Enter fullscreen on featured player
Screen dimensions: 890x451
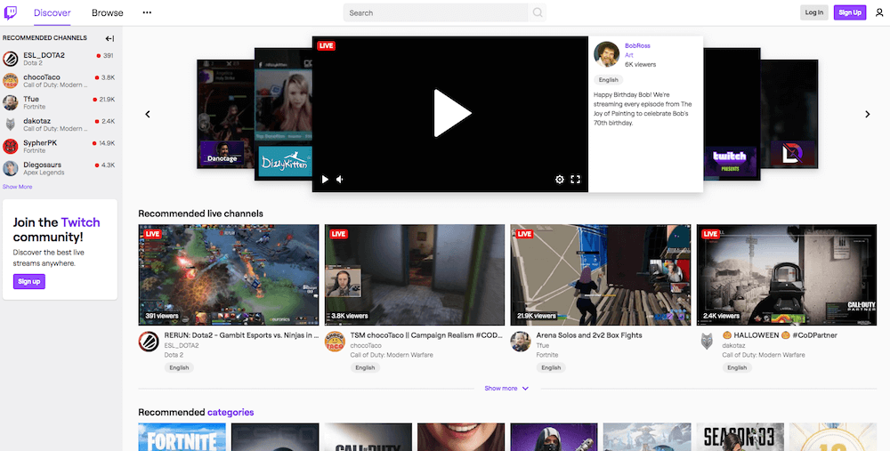click(x=576, y=180)
